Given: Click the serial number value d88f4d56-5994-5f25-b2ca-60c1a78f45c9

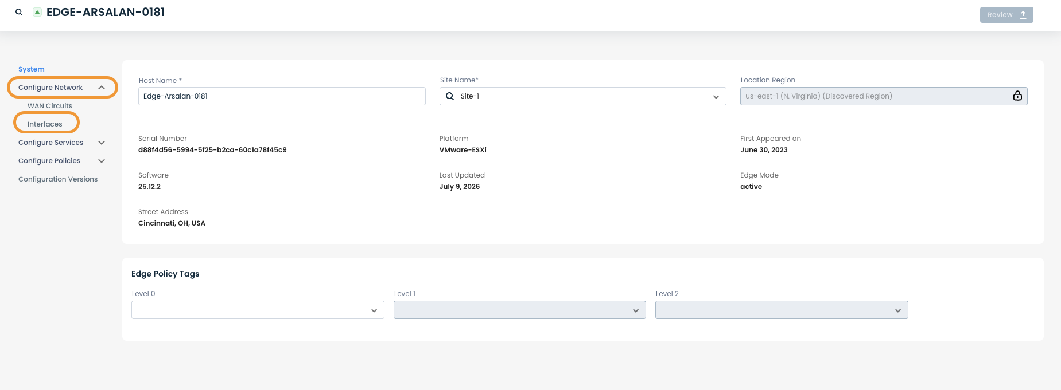Looking at the screenshot, I should point(212,150).
